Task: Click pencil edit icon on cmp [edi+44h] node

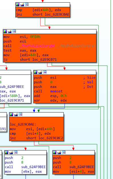Action: tap(22, 5)
